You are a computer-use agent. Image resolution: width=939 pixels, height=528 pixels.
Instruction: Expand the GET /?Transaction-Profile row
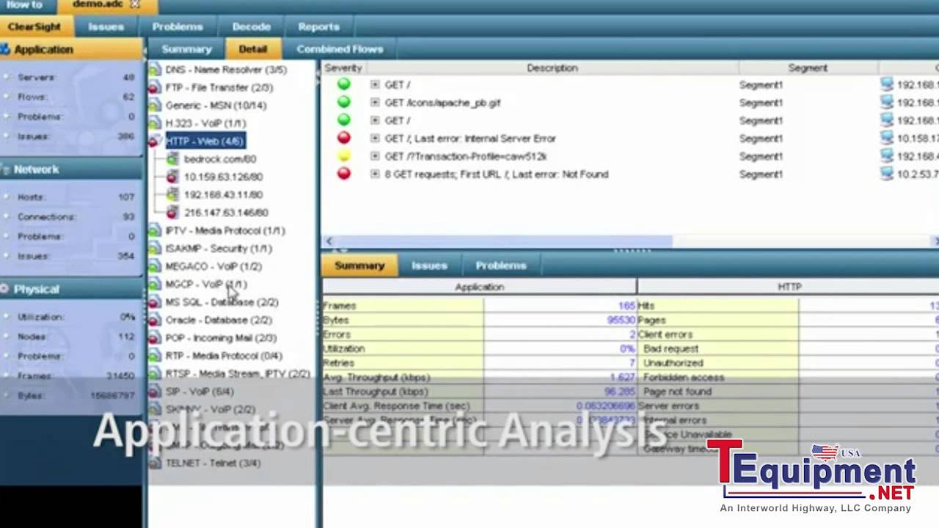tap(375, 156)
